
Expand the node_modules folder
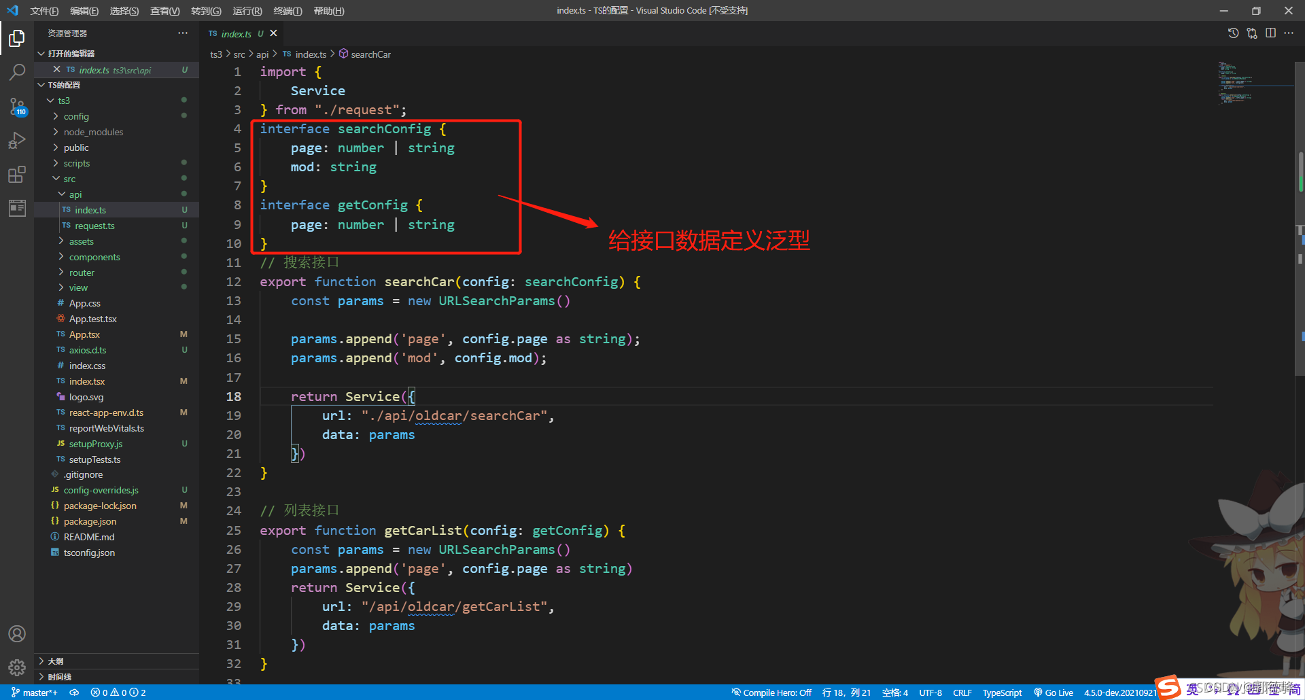click(x=116, y=132)
